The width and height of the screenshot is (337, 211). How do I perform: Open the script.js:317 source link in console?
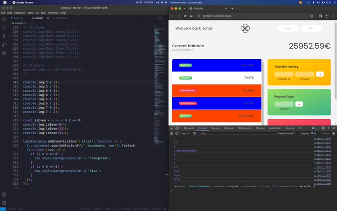click(x=323, y=167)
